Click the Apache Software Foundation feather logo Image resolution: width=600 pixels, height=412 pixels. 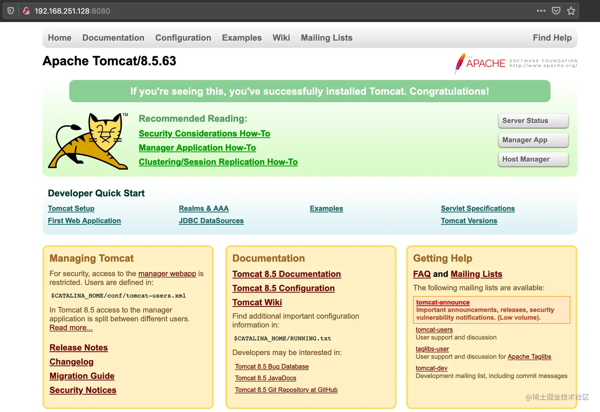[516, 64]
